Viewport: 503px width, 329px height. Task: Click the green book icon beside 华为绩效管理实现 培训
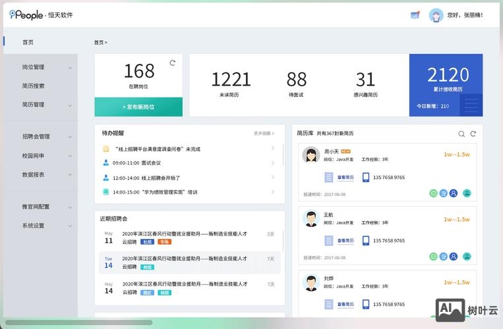pyautogui.click(x=106, y=191)
